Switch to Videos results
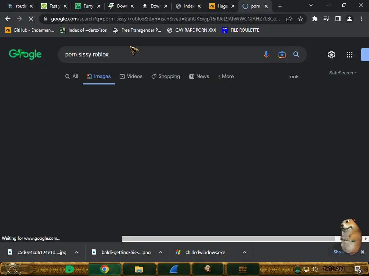The image size is (369, 276). [x=131, y=77]
